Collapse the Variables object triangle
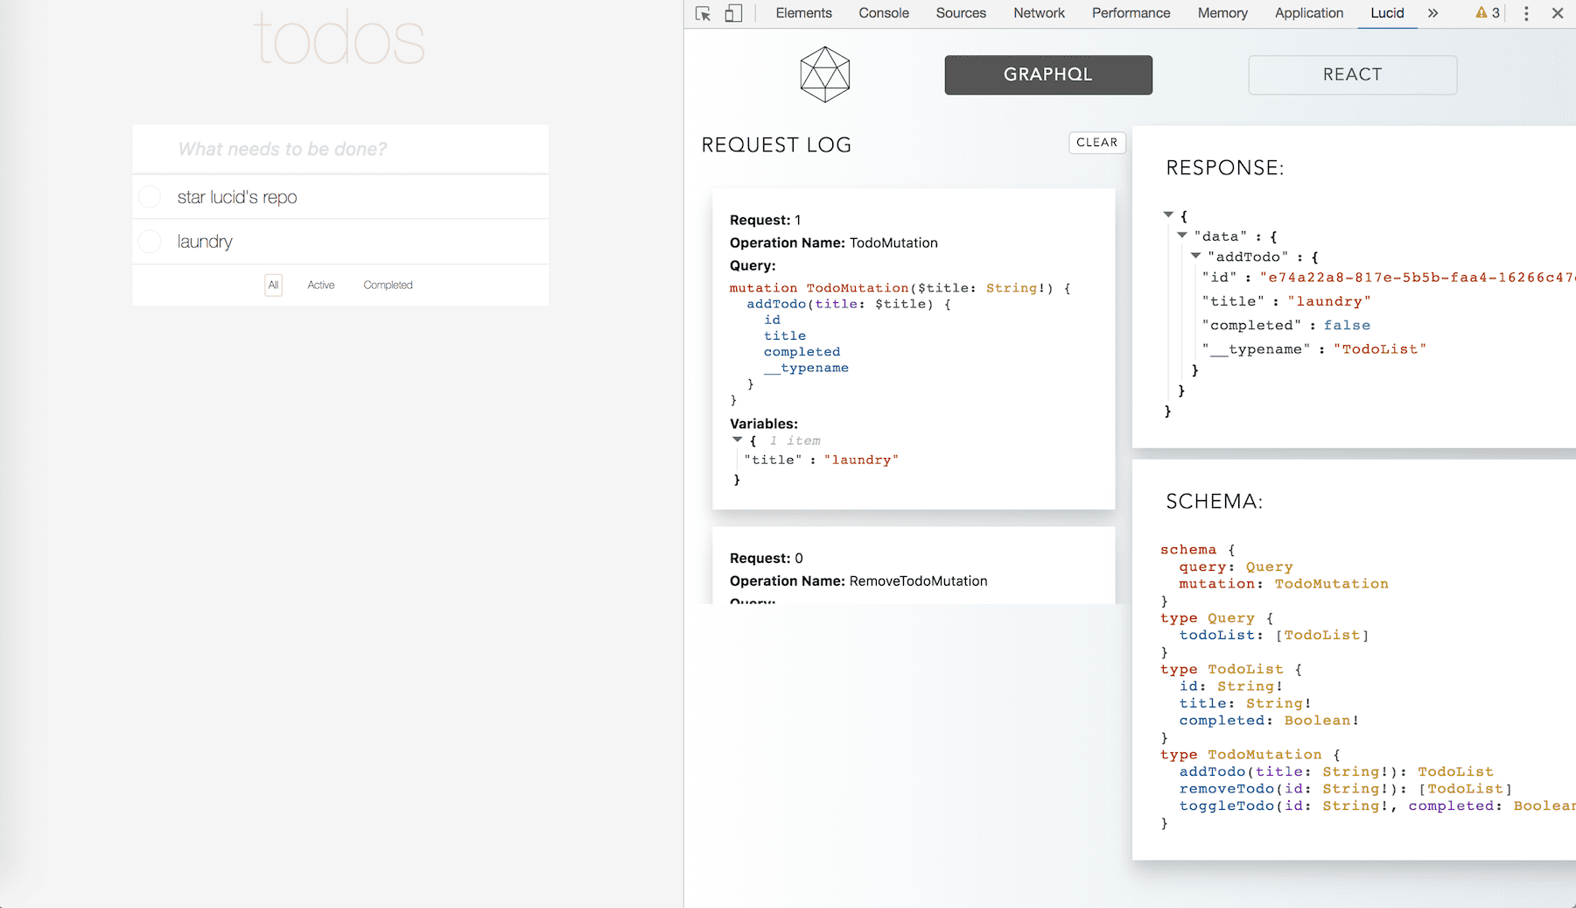The image size is (1576, 908). point(738,440)
